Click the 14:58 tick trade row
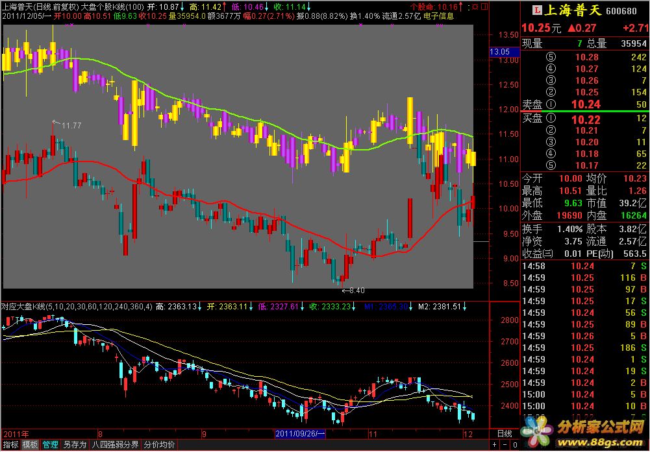The image size is (650, 452). pyautogui.click(x=584, y=266)
